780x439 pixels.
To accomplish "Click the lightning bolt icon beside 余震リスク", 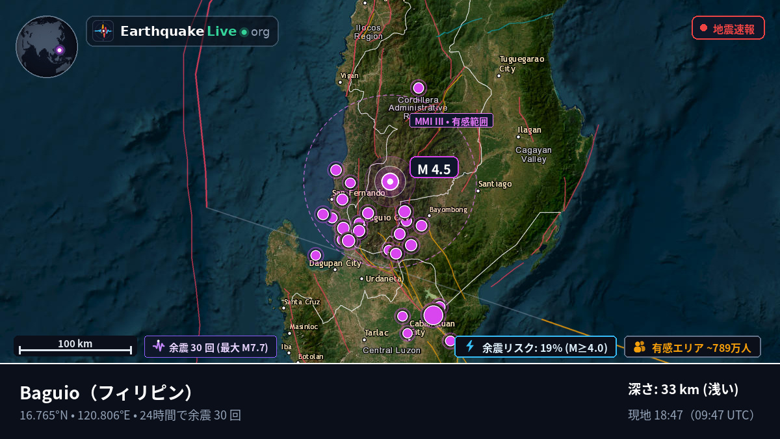I will (470, 347).
